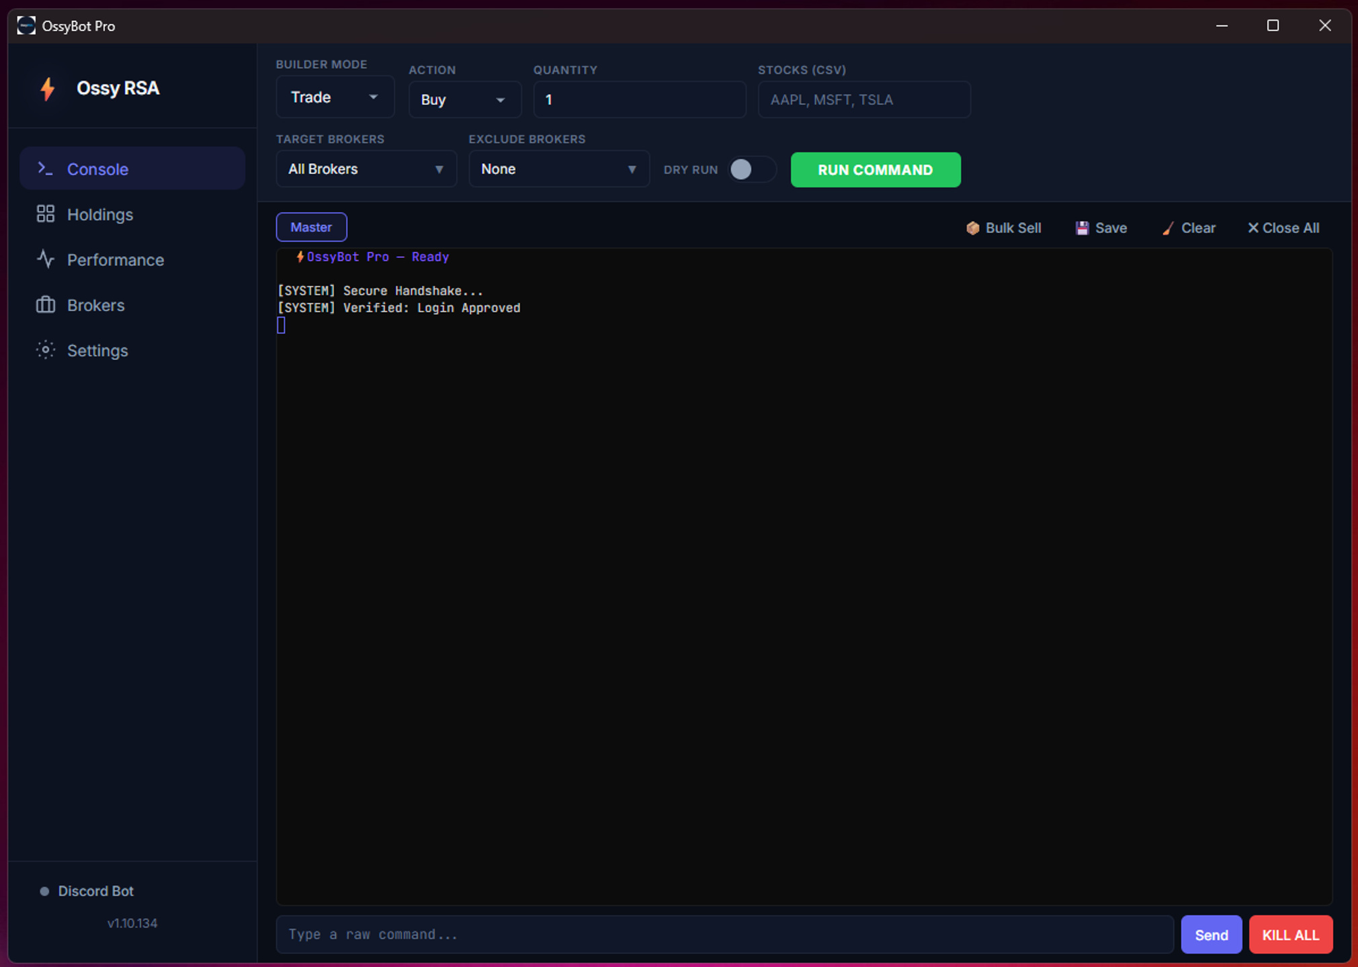Click the Save button label

[x=1111, y=228]
